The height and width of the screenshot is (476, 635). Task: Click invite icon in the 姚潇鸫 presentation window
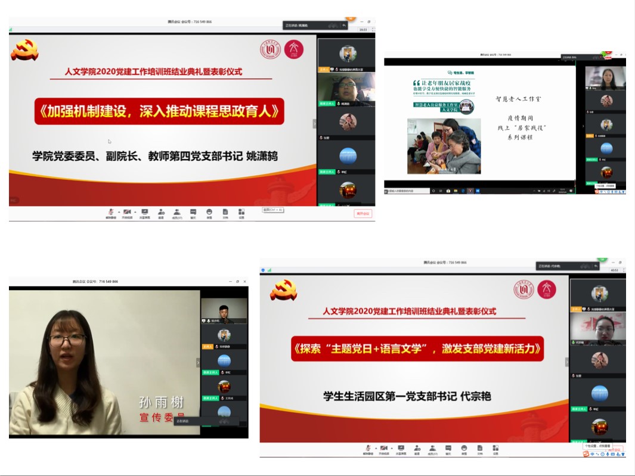tap(161, 213)
